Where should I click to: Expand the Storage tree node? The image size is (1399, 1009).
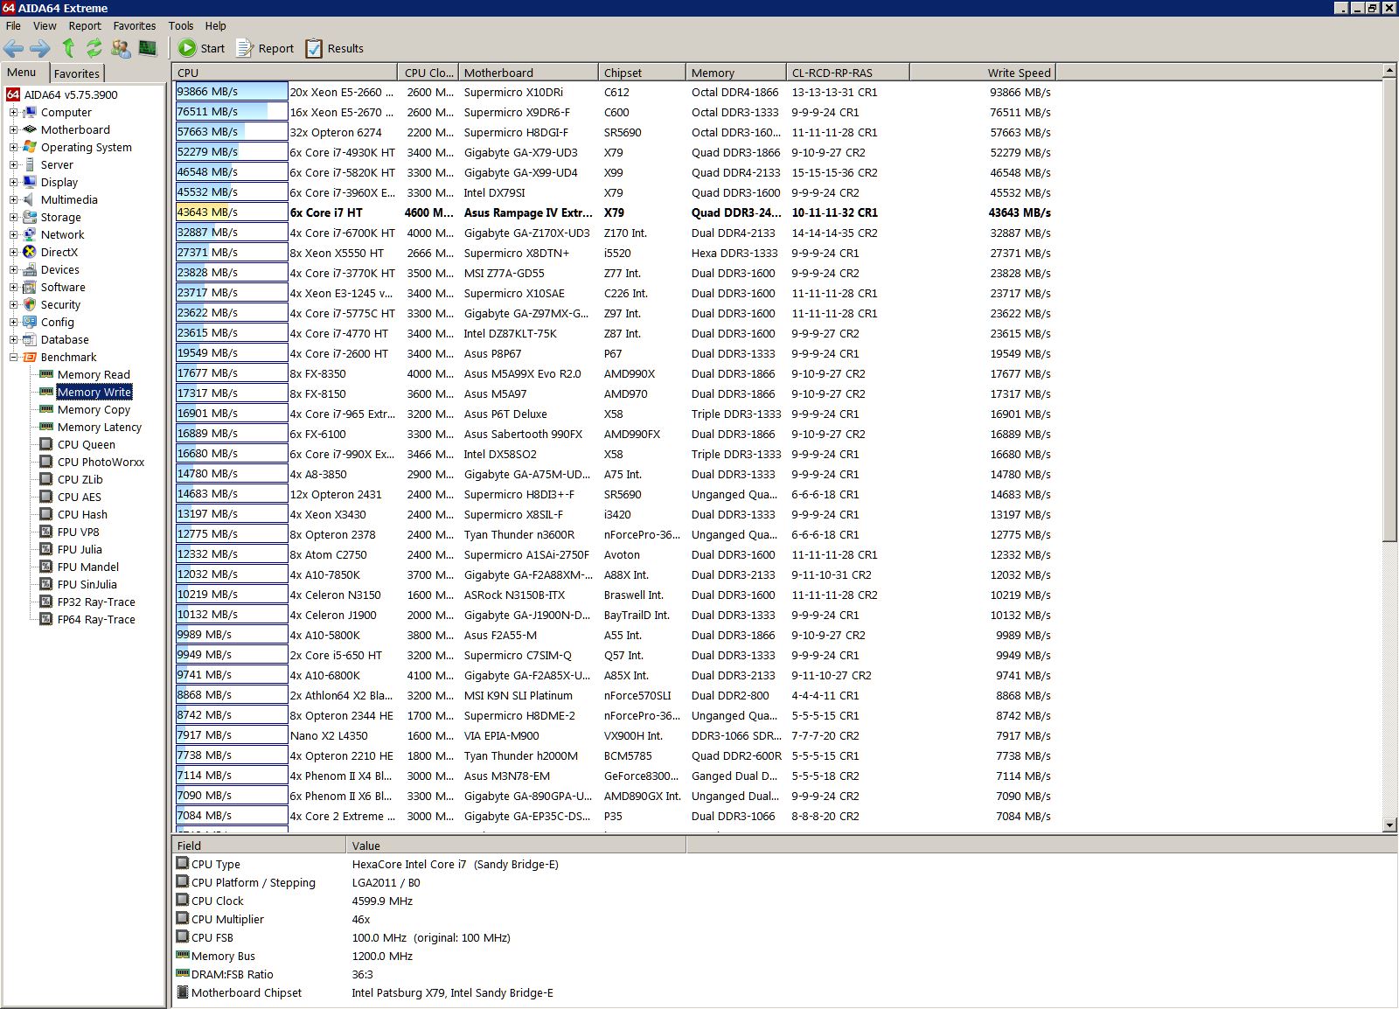pos(14,218)
